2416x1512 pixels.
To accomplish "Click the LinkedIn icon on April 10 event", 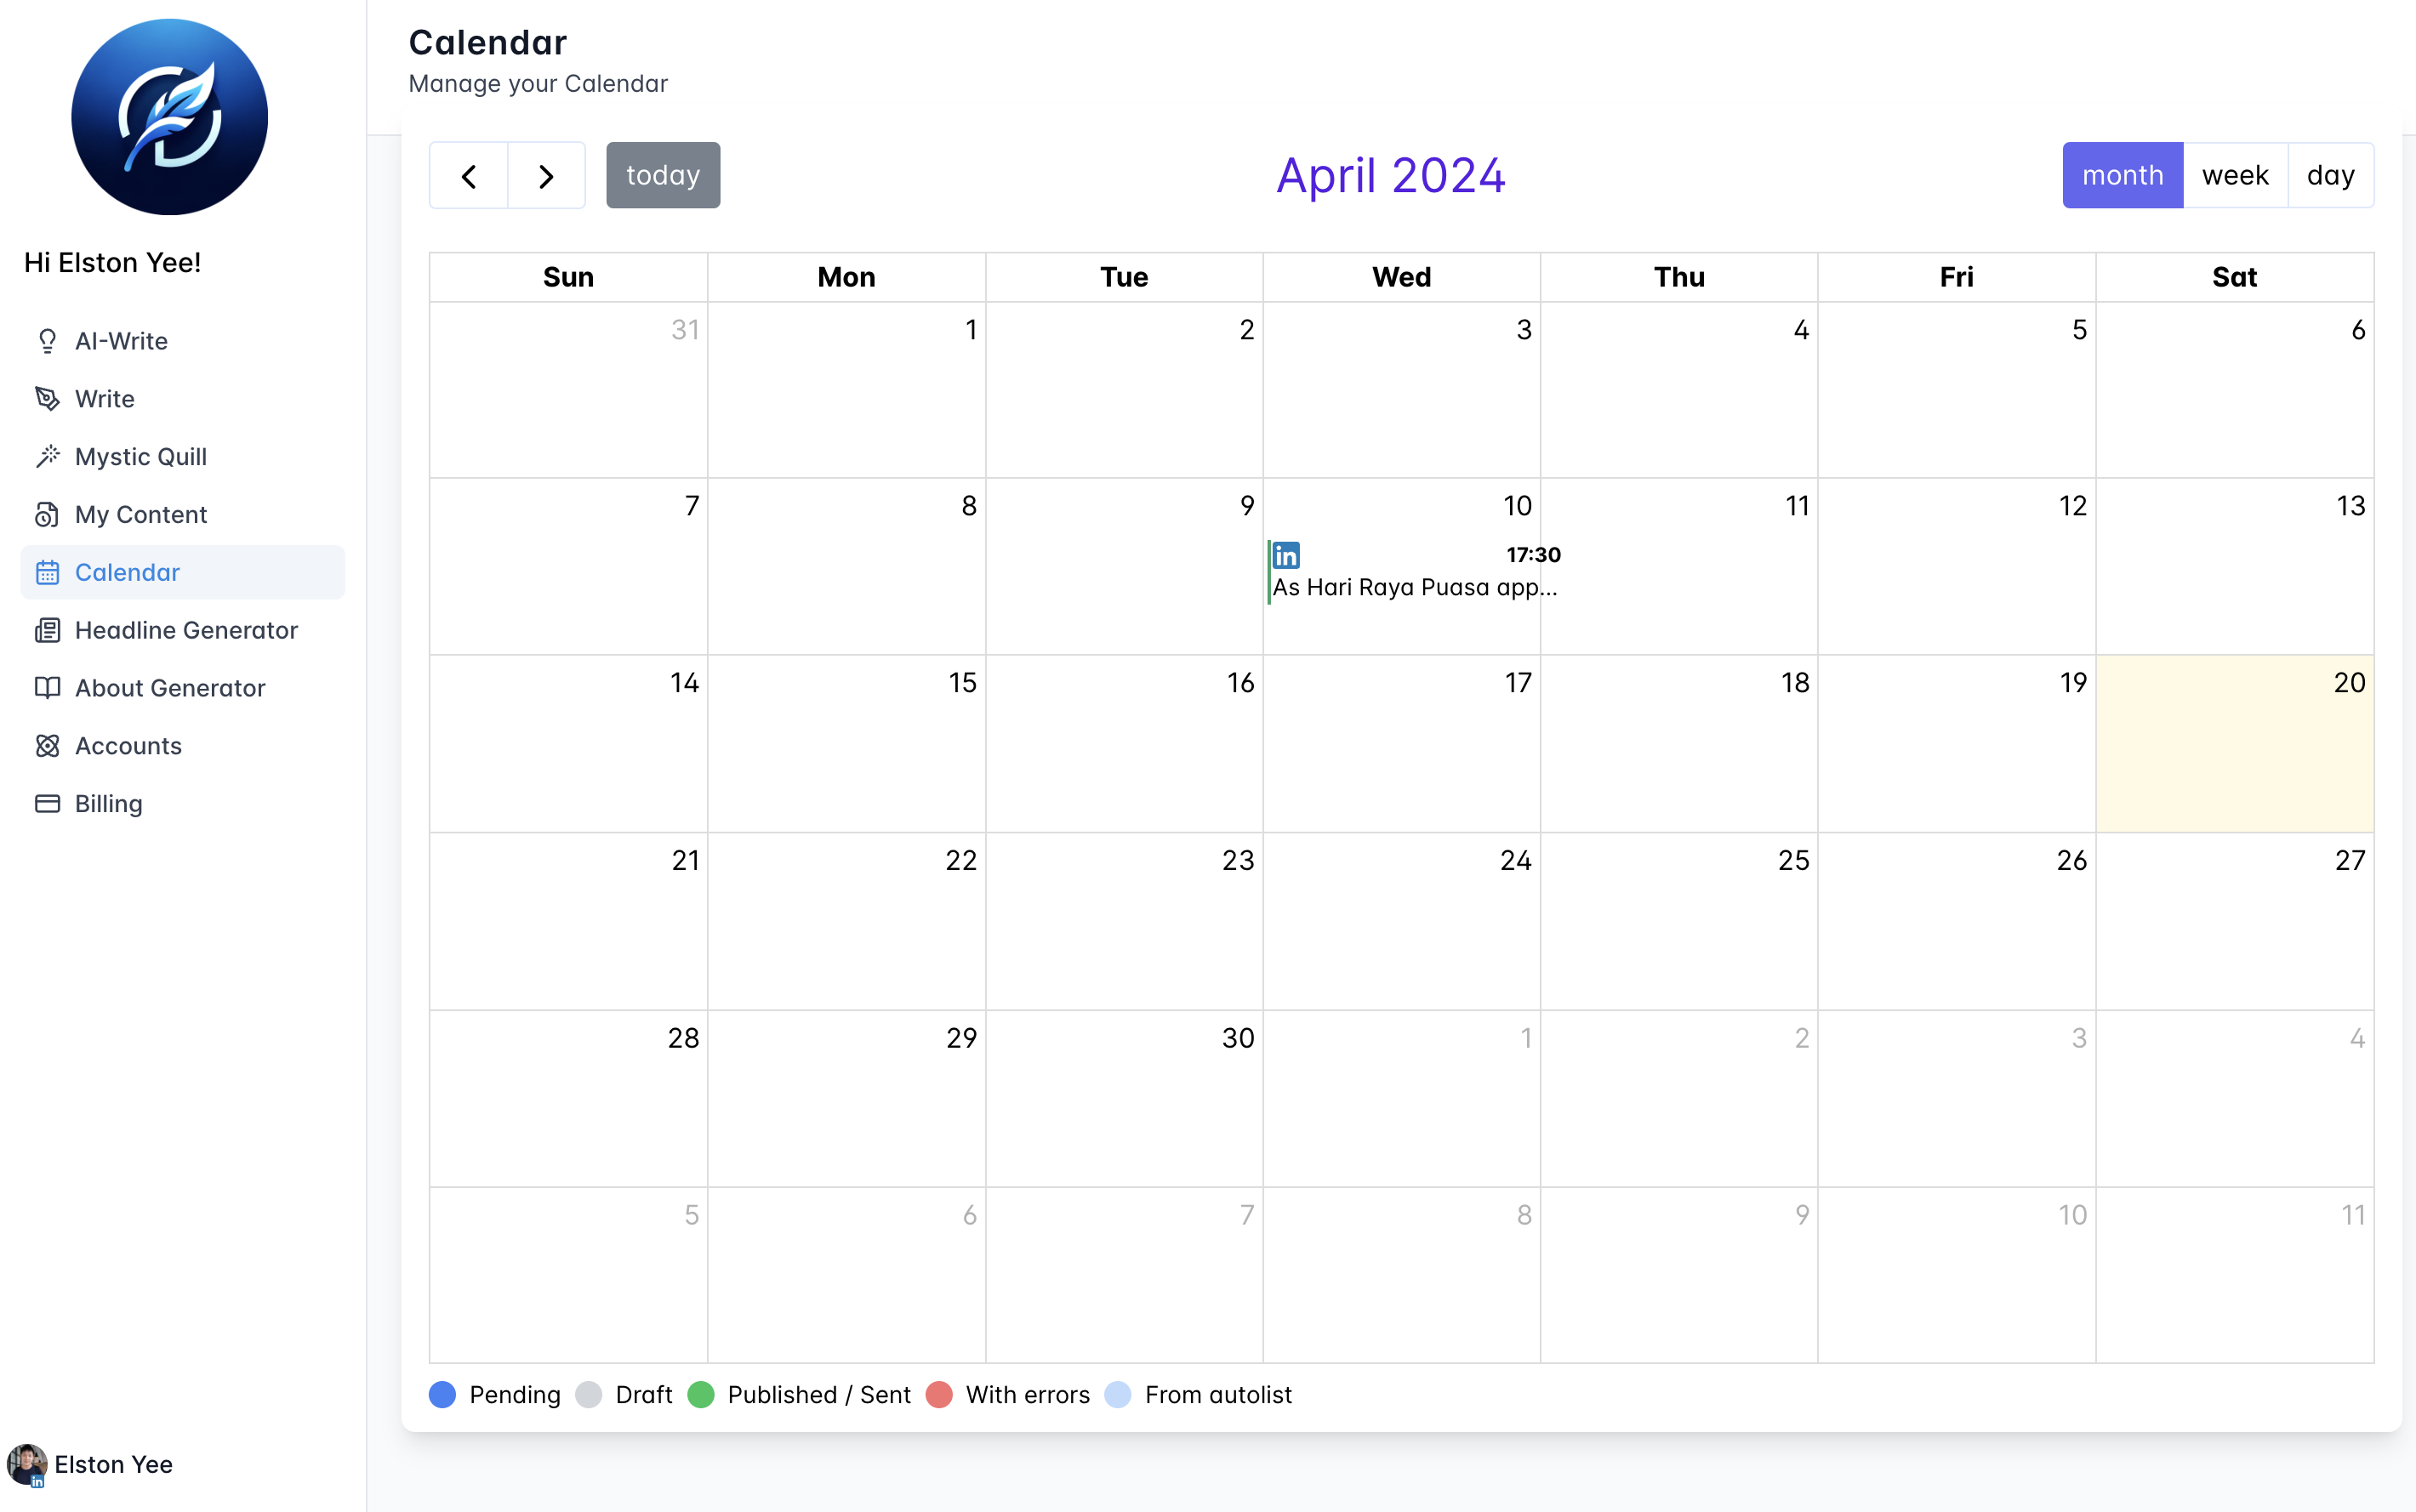I will tap(1286, 555).
